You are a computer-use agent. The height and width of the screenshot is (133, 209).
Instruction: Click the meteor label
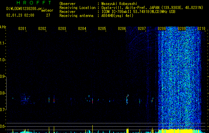[47, 10]
